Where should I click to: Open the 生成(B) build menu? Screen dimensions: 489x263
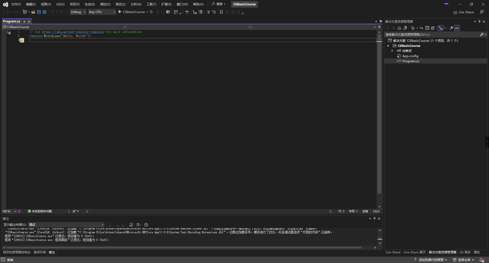click(x=90, y=4)
